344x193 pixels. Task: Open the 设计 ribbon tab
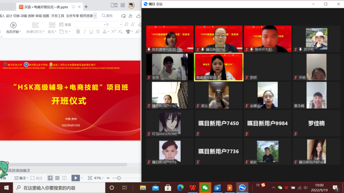9,16
